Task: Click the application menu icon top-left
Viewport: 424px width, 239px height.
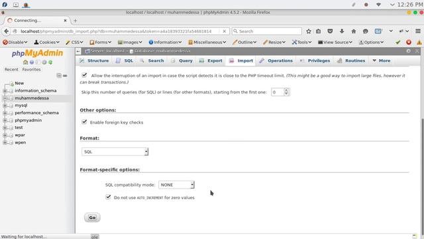Action: [5, 5]
